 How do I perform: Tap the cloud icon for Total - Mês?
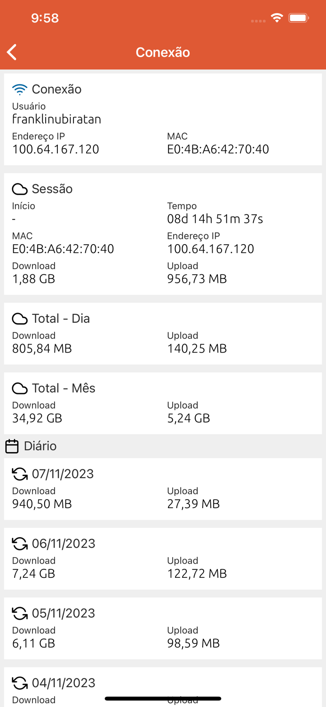click(20, 388)
